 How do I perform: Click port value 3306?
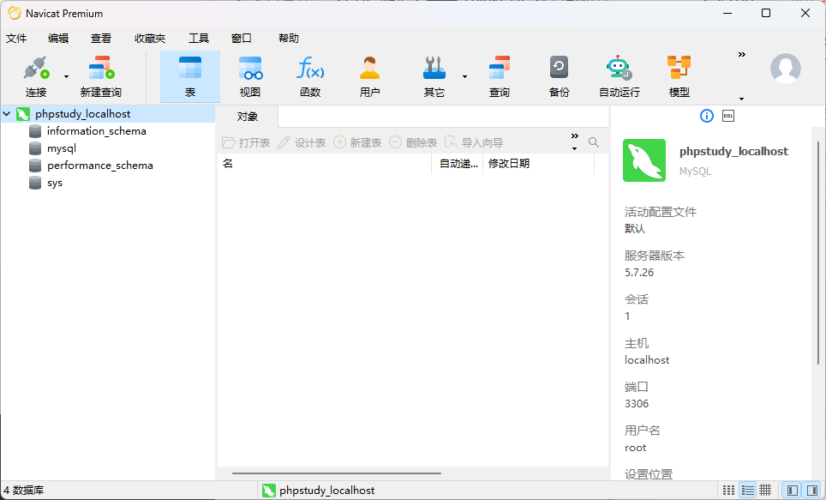point(637,403)
